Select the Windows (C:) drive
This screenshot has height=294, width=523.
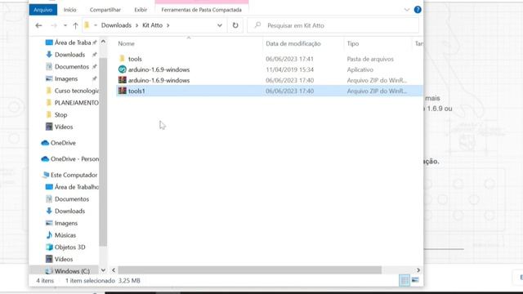72,271
